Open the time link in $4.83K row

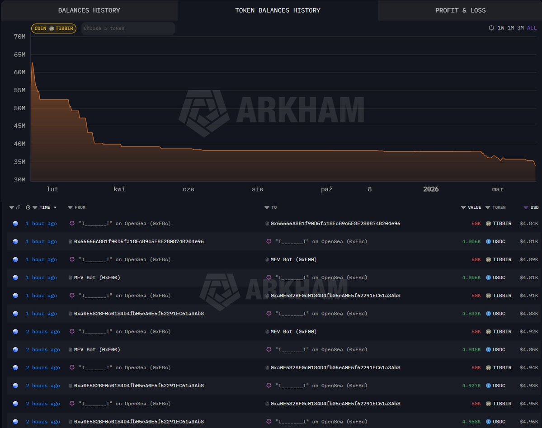click(x=41, y=314)
